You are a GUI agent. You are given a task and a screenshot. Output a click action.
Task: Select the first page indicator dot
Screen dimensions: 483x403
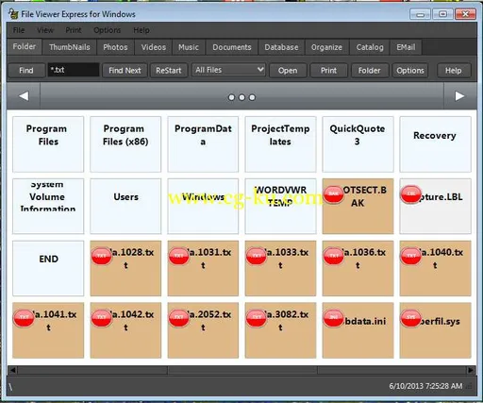231,97
